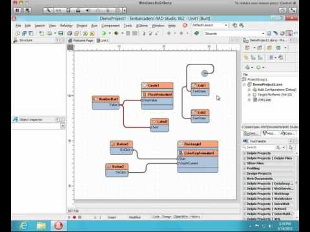Screen dimensions: 310x232
Task: Select the ColorKeyAnimation1 sub-component
Action: [x=198, y=153]
